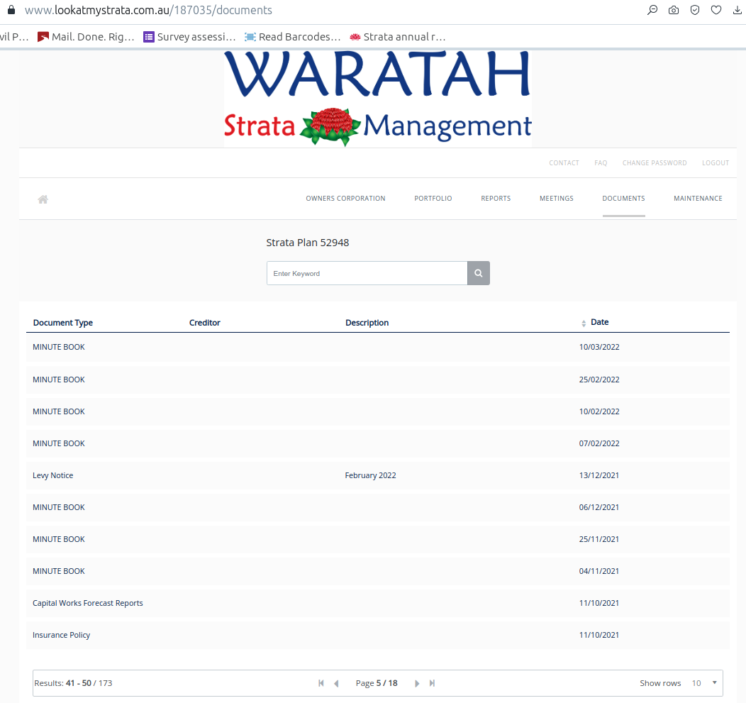Open the REPORTS menu
The width and height of the screenshot is (746, 703).
[x=496, y=199]
